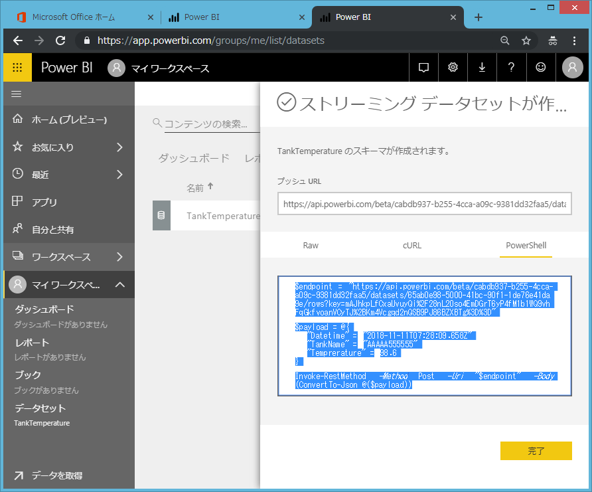The image size is (592, 492).
Task: Go to Home (Preview) in sidebar
Action: (69, 120)
